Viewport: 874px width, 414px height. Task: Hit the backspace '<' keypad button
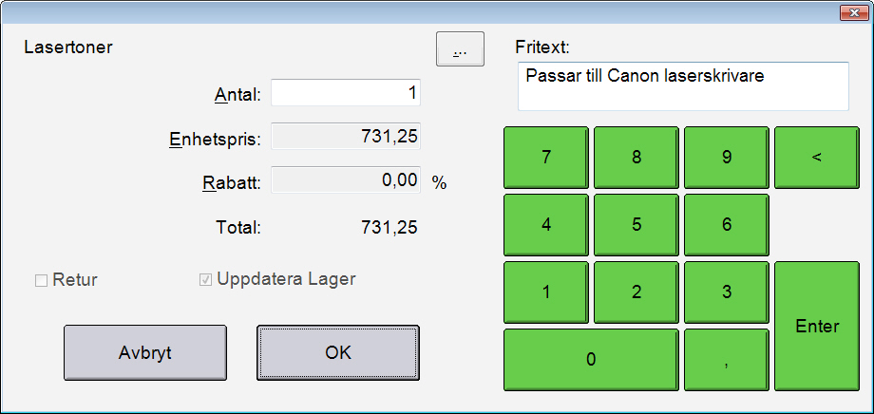[x=816, y=158]
